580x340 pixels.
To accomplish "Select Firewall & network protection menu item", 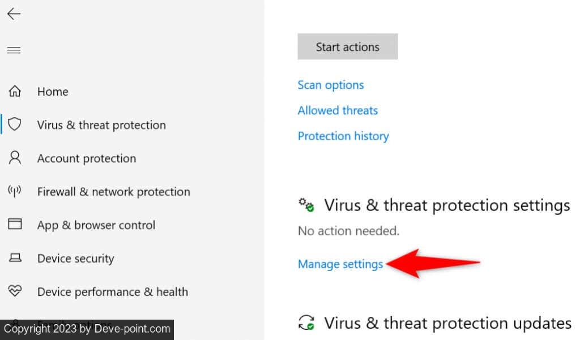I will pos(113,192).
